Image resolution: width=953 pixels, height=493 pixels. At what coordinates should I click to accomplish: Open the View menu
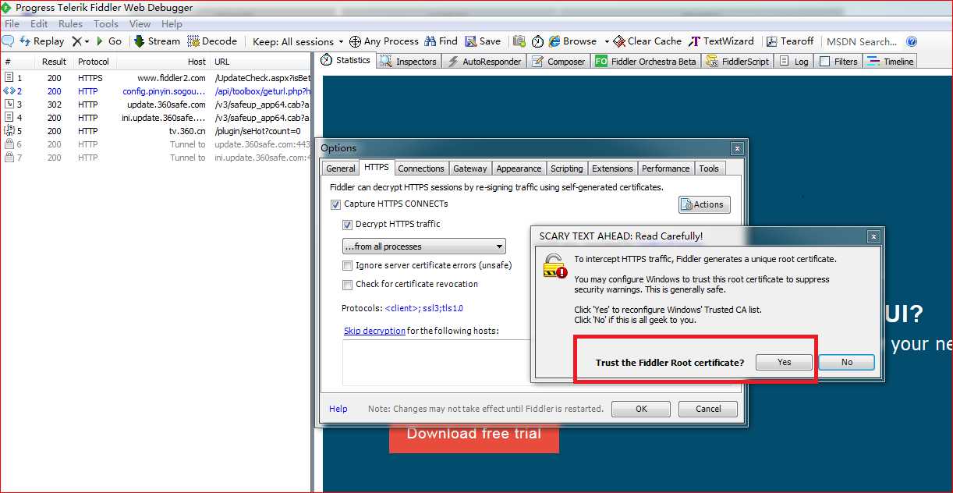click(140, 24)
